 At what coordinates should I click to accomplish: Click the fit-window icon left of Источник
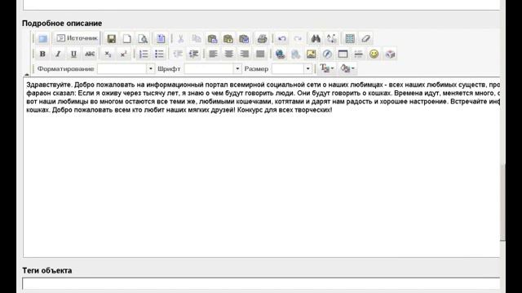point(42,38)
